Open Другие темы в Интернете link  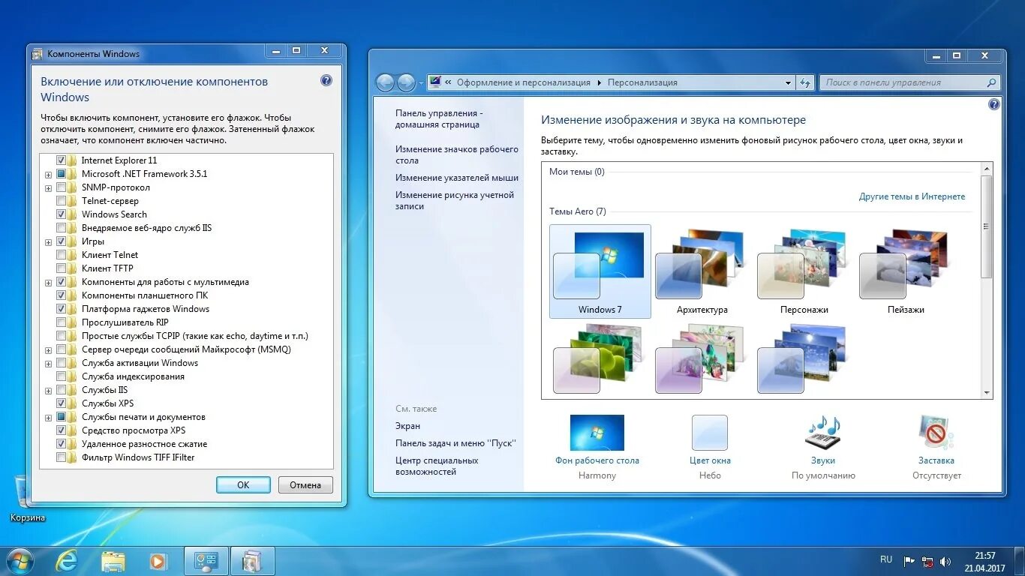pyautogui.click(x=912, y=196)
